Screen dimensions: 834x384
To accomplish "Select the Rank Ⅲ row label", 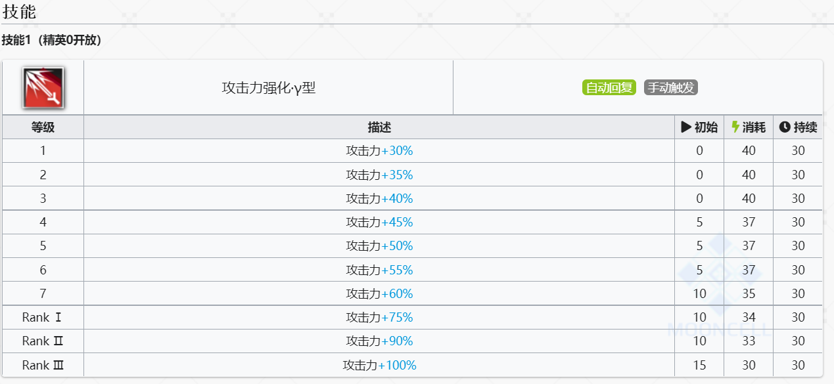I will tap(43, 365).
